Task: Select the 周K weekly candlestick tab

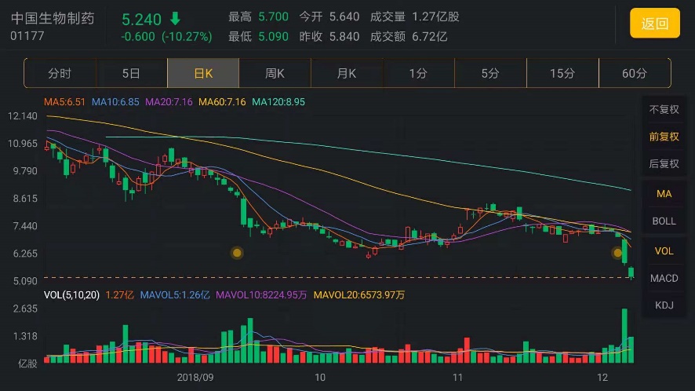Action: point(275,73)
